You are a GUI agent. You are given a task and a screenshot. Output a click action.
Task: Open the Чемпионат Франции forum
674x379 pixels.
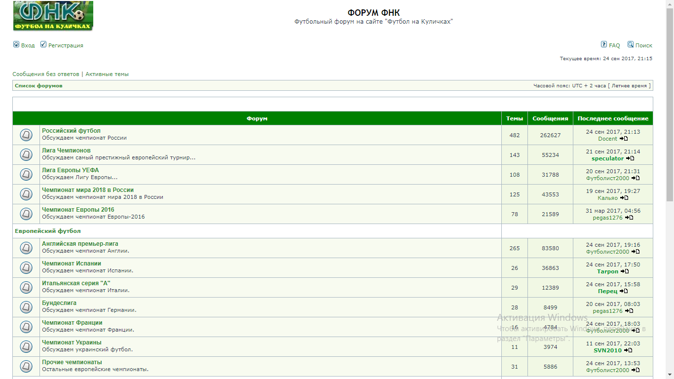click(72, 323)
